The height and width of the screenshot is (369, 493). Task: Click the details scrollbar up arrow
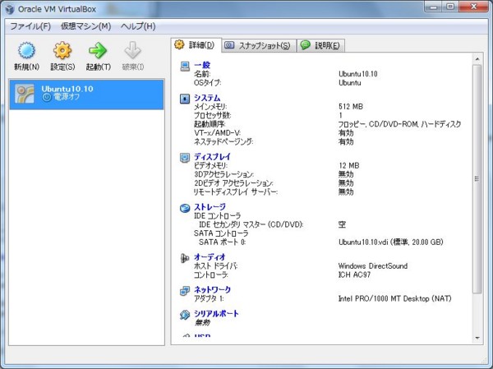coord(477,59)
